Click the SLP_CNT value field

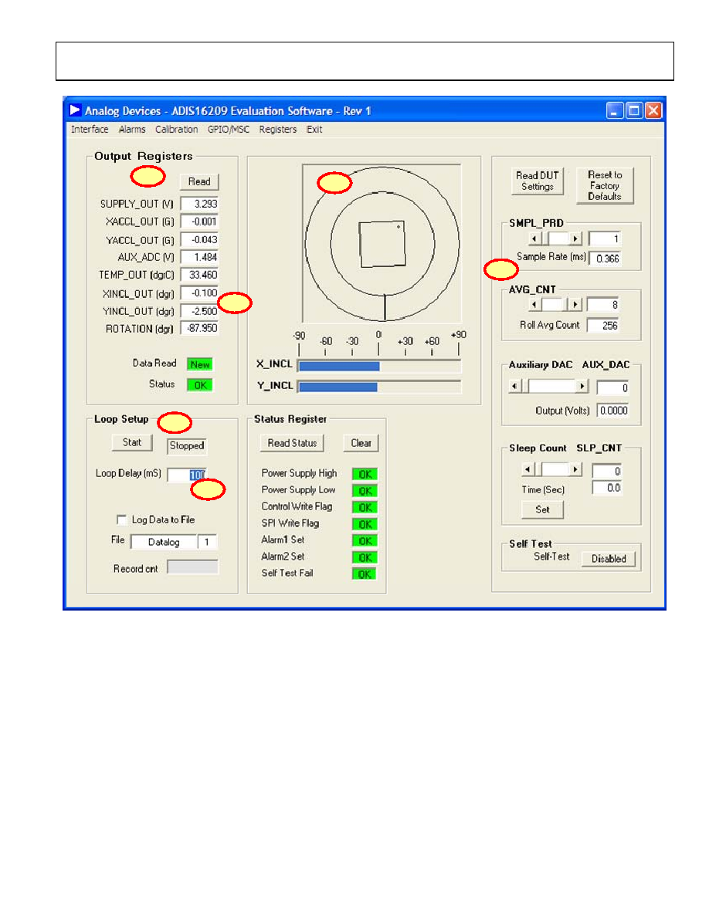point(606,471)
